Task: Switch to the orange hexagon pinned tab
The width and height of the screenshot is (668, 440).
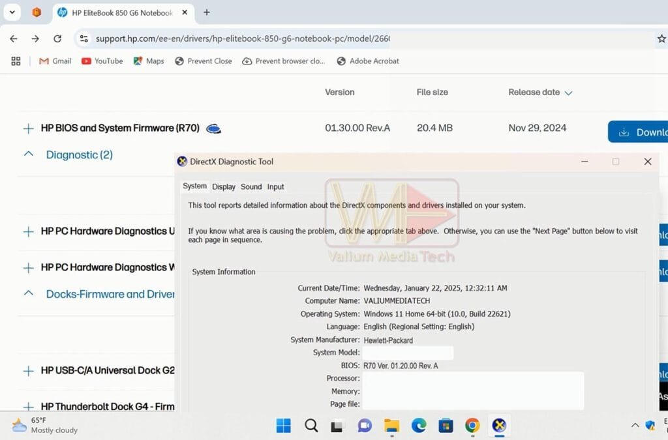Action: click(x=37, y=12)
